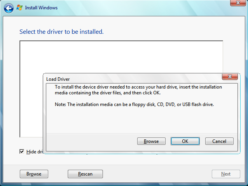Click the Note about installation media text
The image size is (248, 186).
134,105
